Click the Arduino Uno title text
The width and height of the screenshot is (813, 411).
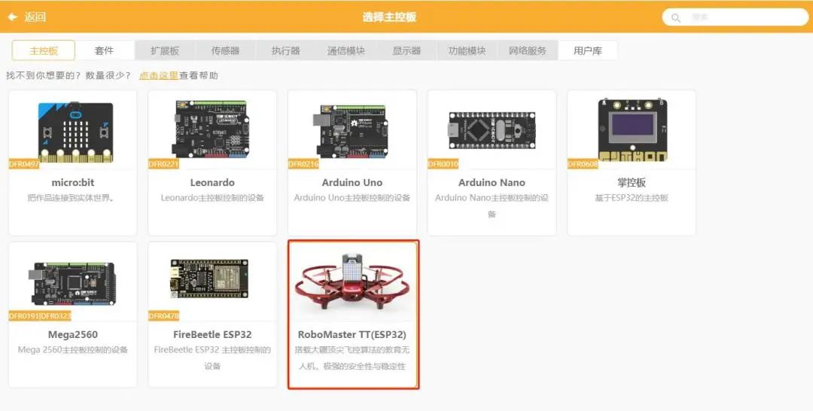[352, 182]
